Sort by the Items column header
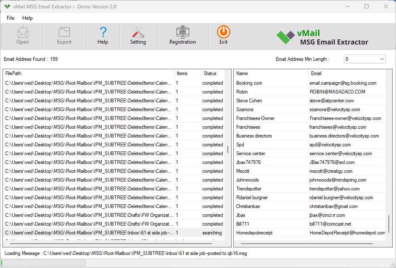This screenshot has height=268, width=396. (x=187, y=73)
